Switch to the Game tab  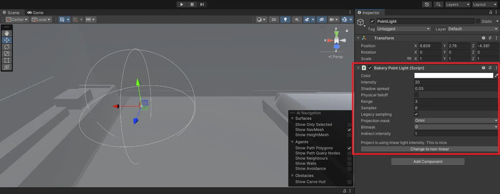click(x=35, y=12)
